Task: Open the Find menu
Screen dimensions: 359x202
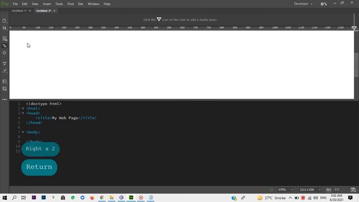Action: click(x=71, y=4)
